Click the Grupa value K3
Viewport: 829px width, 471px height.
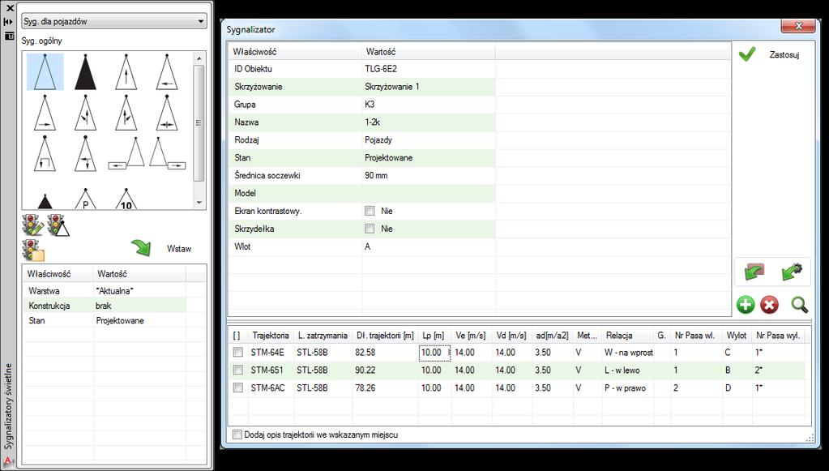click(370, 104)
